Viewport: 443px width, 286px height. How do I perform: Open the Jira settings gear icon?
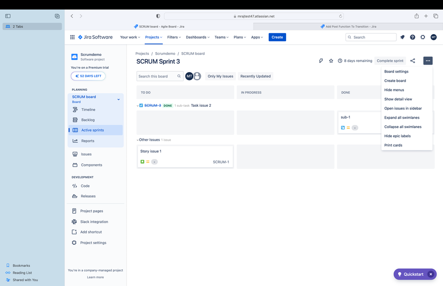tap(423, 37)
